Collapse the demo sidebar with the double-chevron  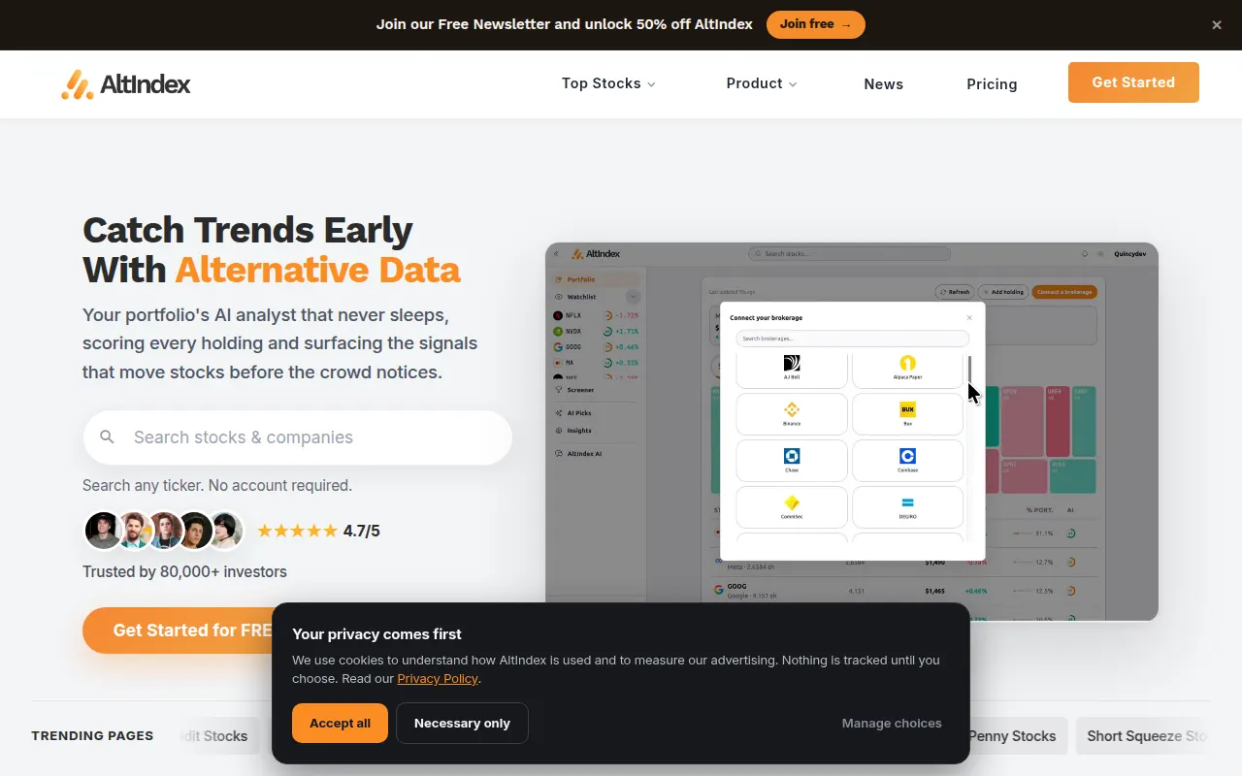[x=557, y=254]
